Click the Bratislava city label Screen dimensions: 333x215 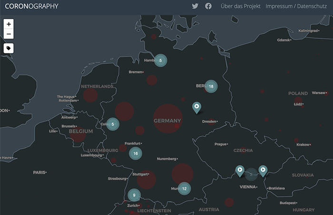[x=277, y=188]
